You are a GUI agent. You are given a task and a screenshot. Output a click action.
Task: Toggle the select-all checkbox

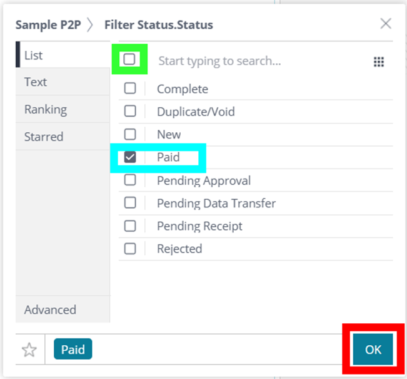tap(129, 59)
